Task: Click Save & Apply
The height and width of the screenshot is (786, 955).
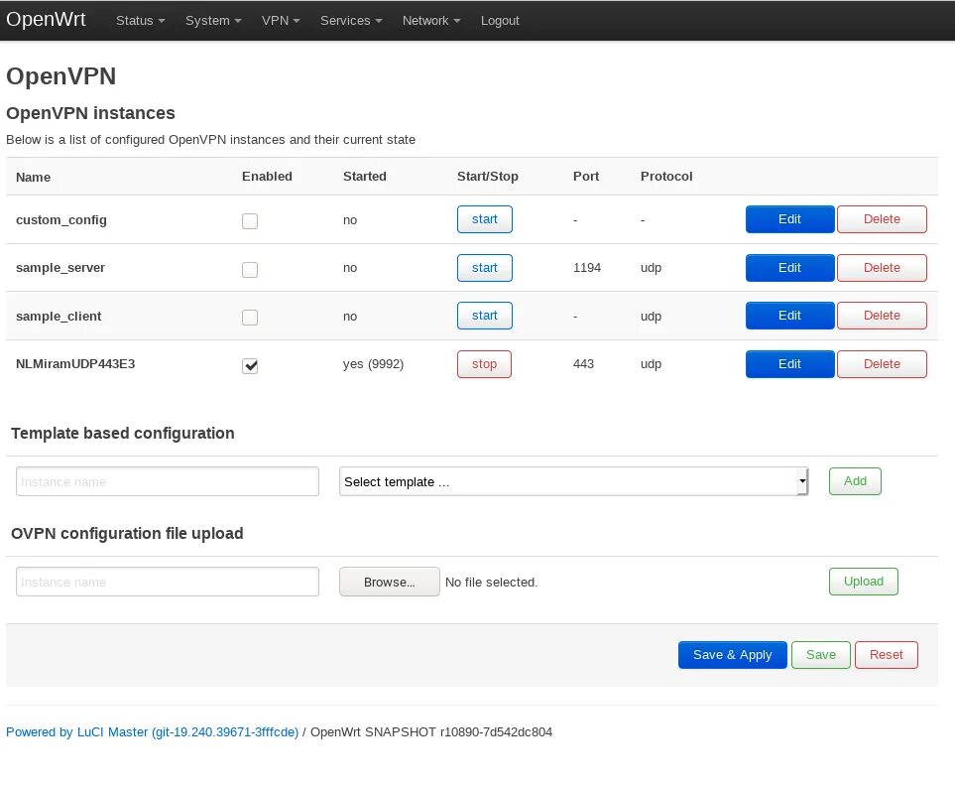Action: (732, 654)
